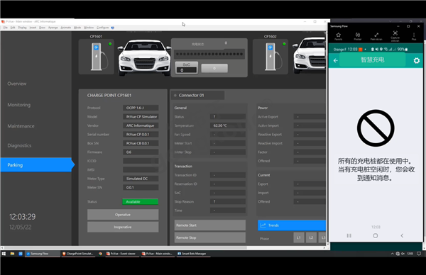Switch Samsung Flow to full screen

tap(376, 36)
